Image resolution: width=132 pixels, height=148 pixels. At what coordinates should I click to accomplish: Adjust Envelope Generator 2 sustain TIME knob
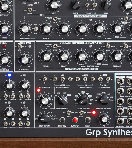click(x=100, y=57)
